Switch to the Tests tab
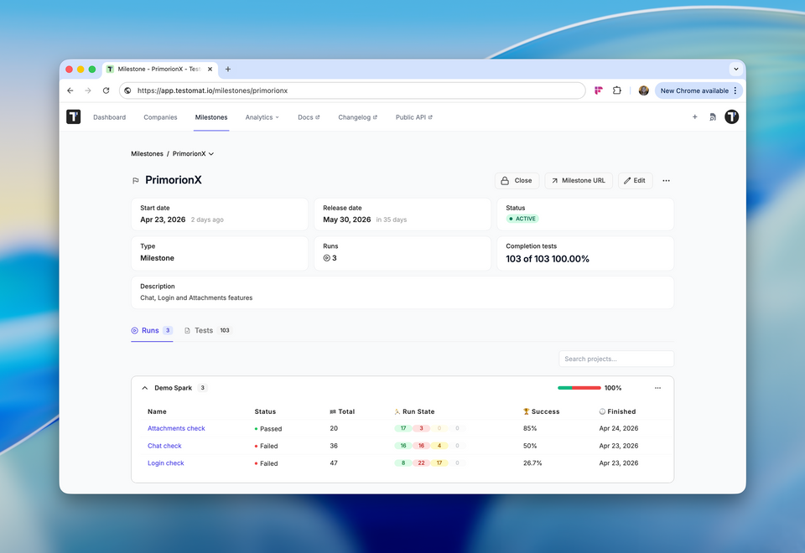 click(201, 330)
